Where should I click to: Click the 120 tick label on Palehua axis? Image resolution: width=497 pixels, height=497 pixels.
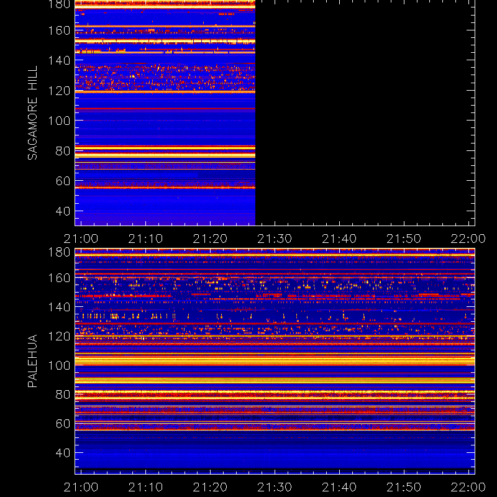coord(59,336)
